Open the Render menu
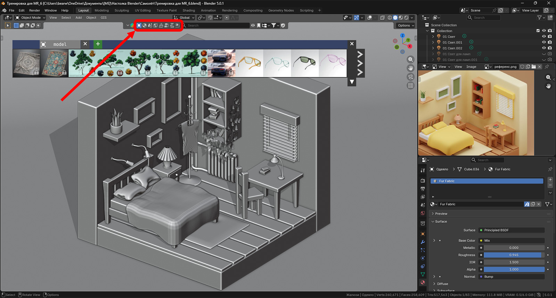556x298 pixels. coord(34,10)
